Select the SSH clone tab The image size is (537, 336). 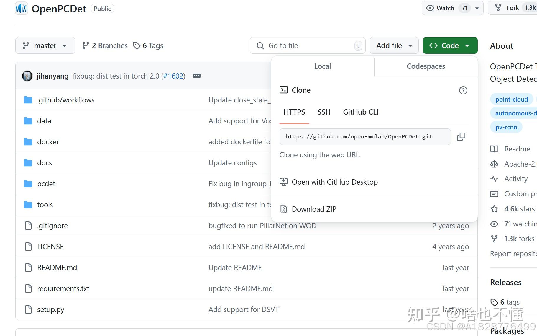click(324, 112)
